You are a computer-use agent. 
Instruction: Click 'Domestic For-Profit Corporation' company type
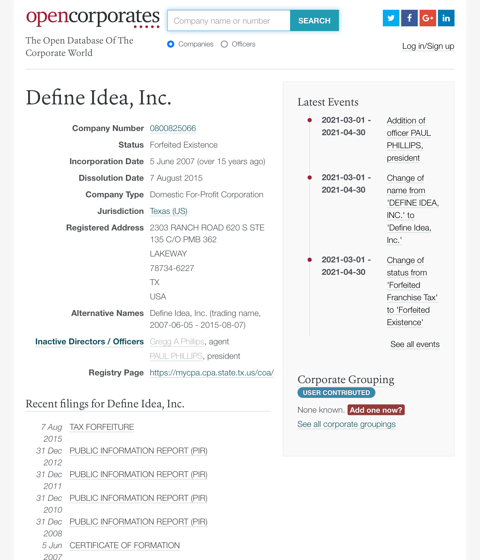[207, 195]
